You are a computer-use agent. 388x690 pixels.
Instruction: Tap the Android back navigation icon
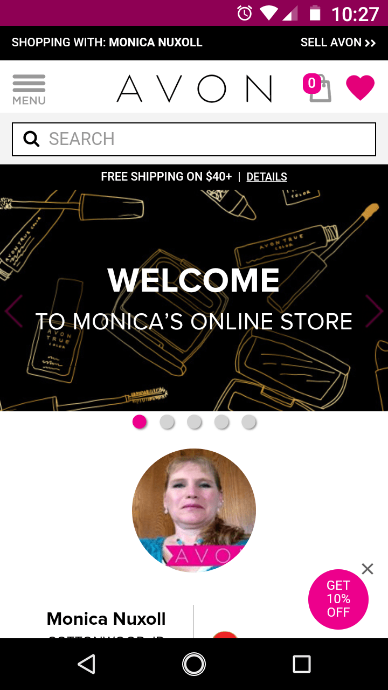86,664
